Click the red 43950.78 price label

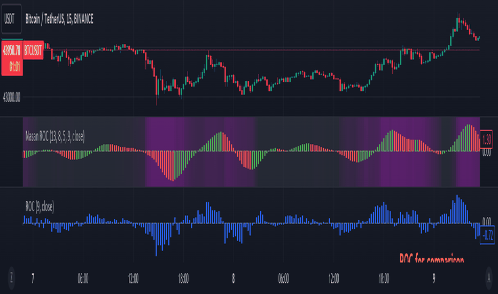click(12, 50)
